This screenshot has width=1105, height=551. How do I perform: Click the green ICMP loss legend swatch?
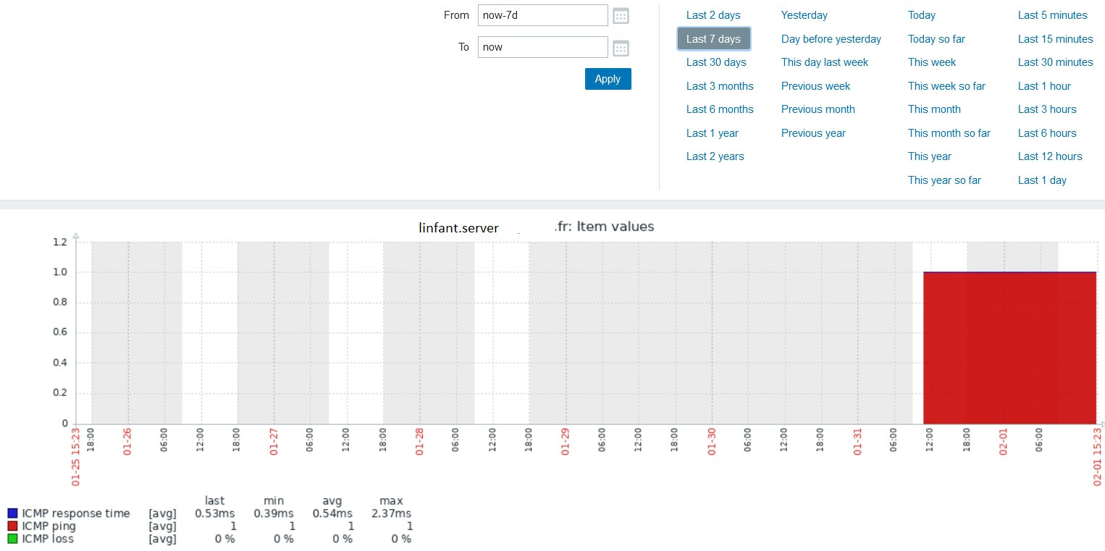[x=12, y=539]
